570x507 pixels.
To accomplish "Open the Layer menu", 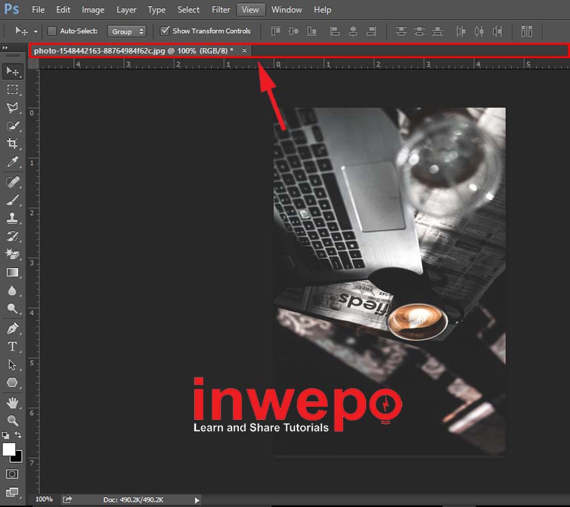I will [x=126, y=10].
